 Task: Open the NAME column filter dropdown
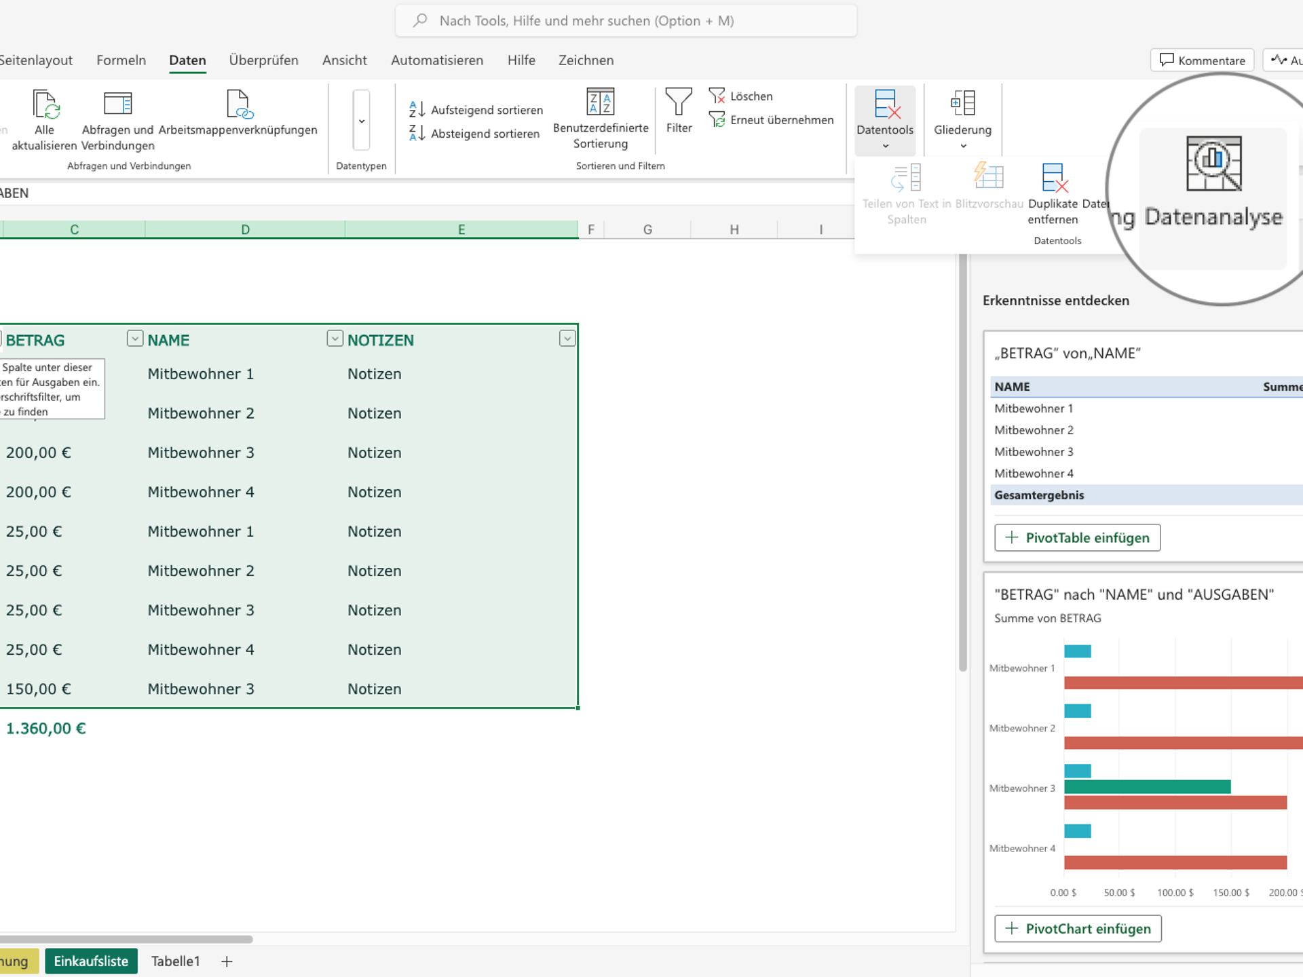tap(335, 339)
